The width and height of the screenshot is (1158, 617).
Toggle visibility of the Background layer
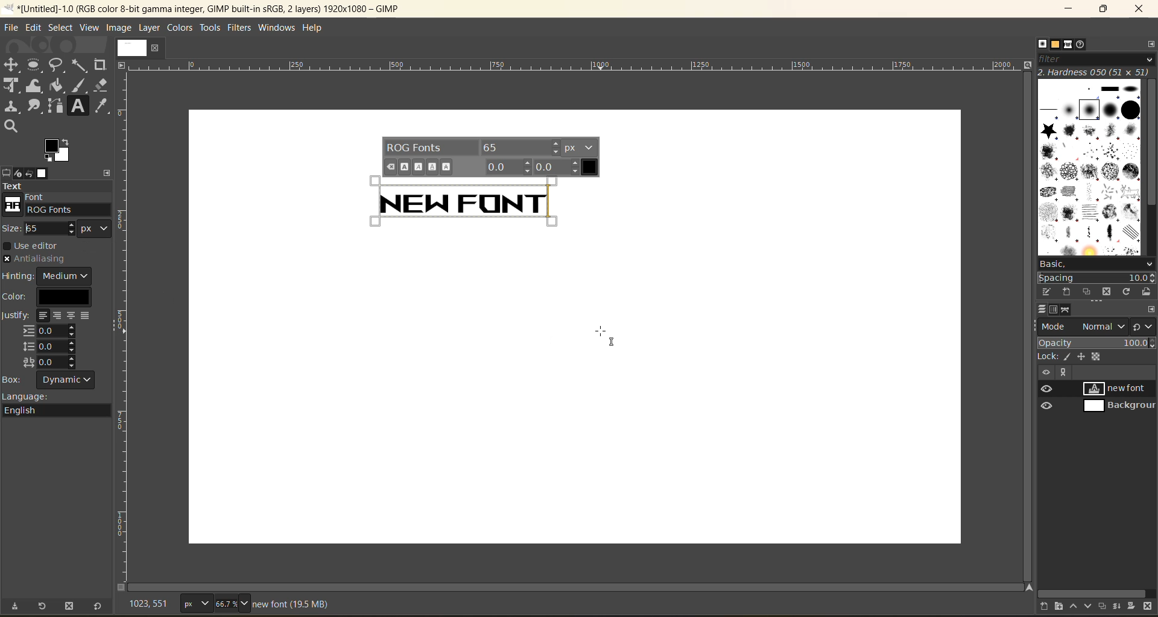[x=1048, y=408]
